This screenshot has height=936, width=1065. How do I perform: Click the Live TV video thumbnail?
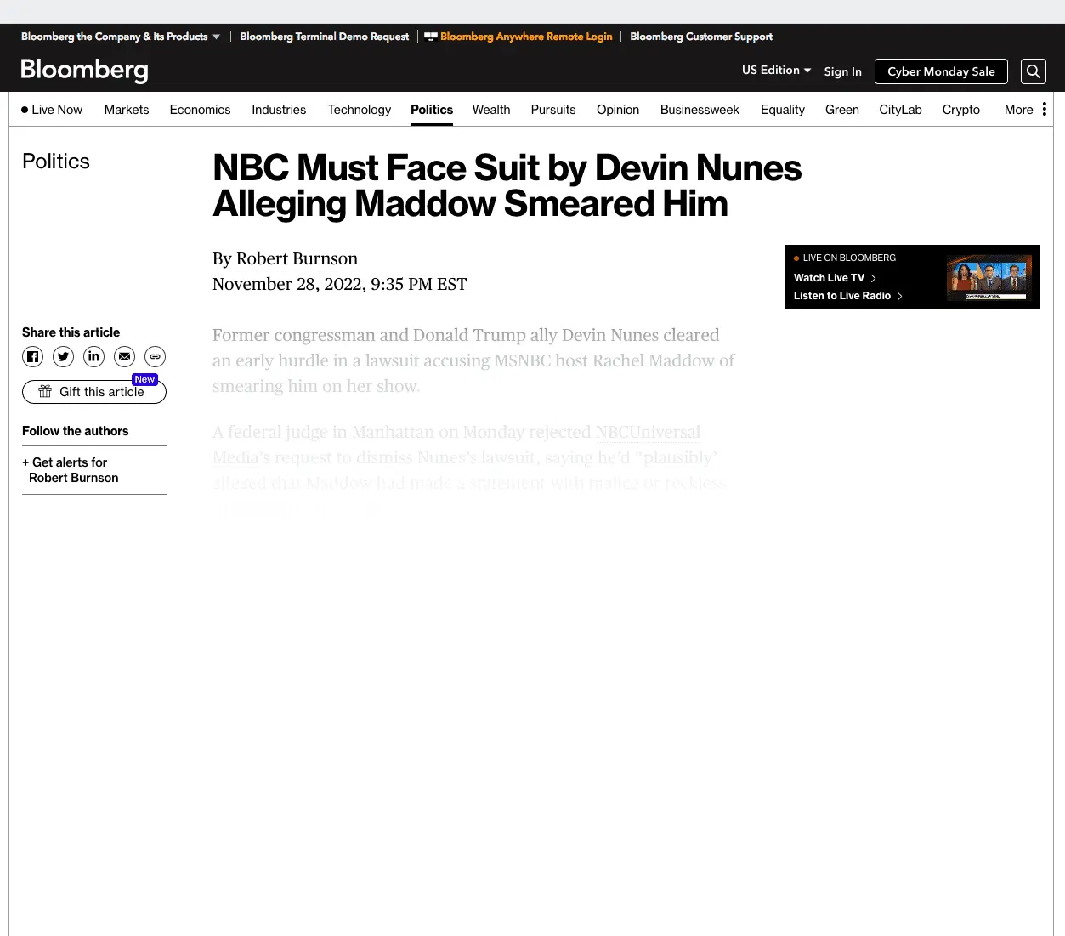(989, 276)
